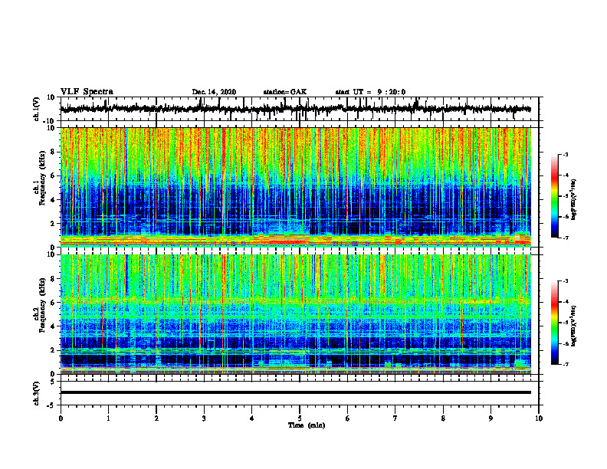
Task: Click the "ch.1(V)" waveform axis label
Action: tap(36, 109)
